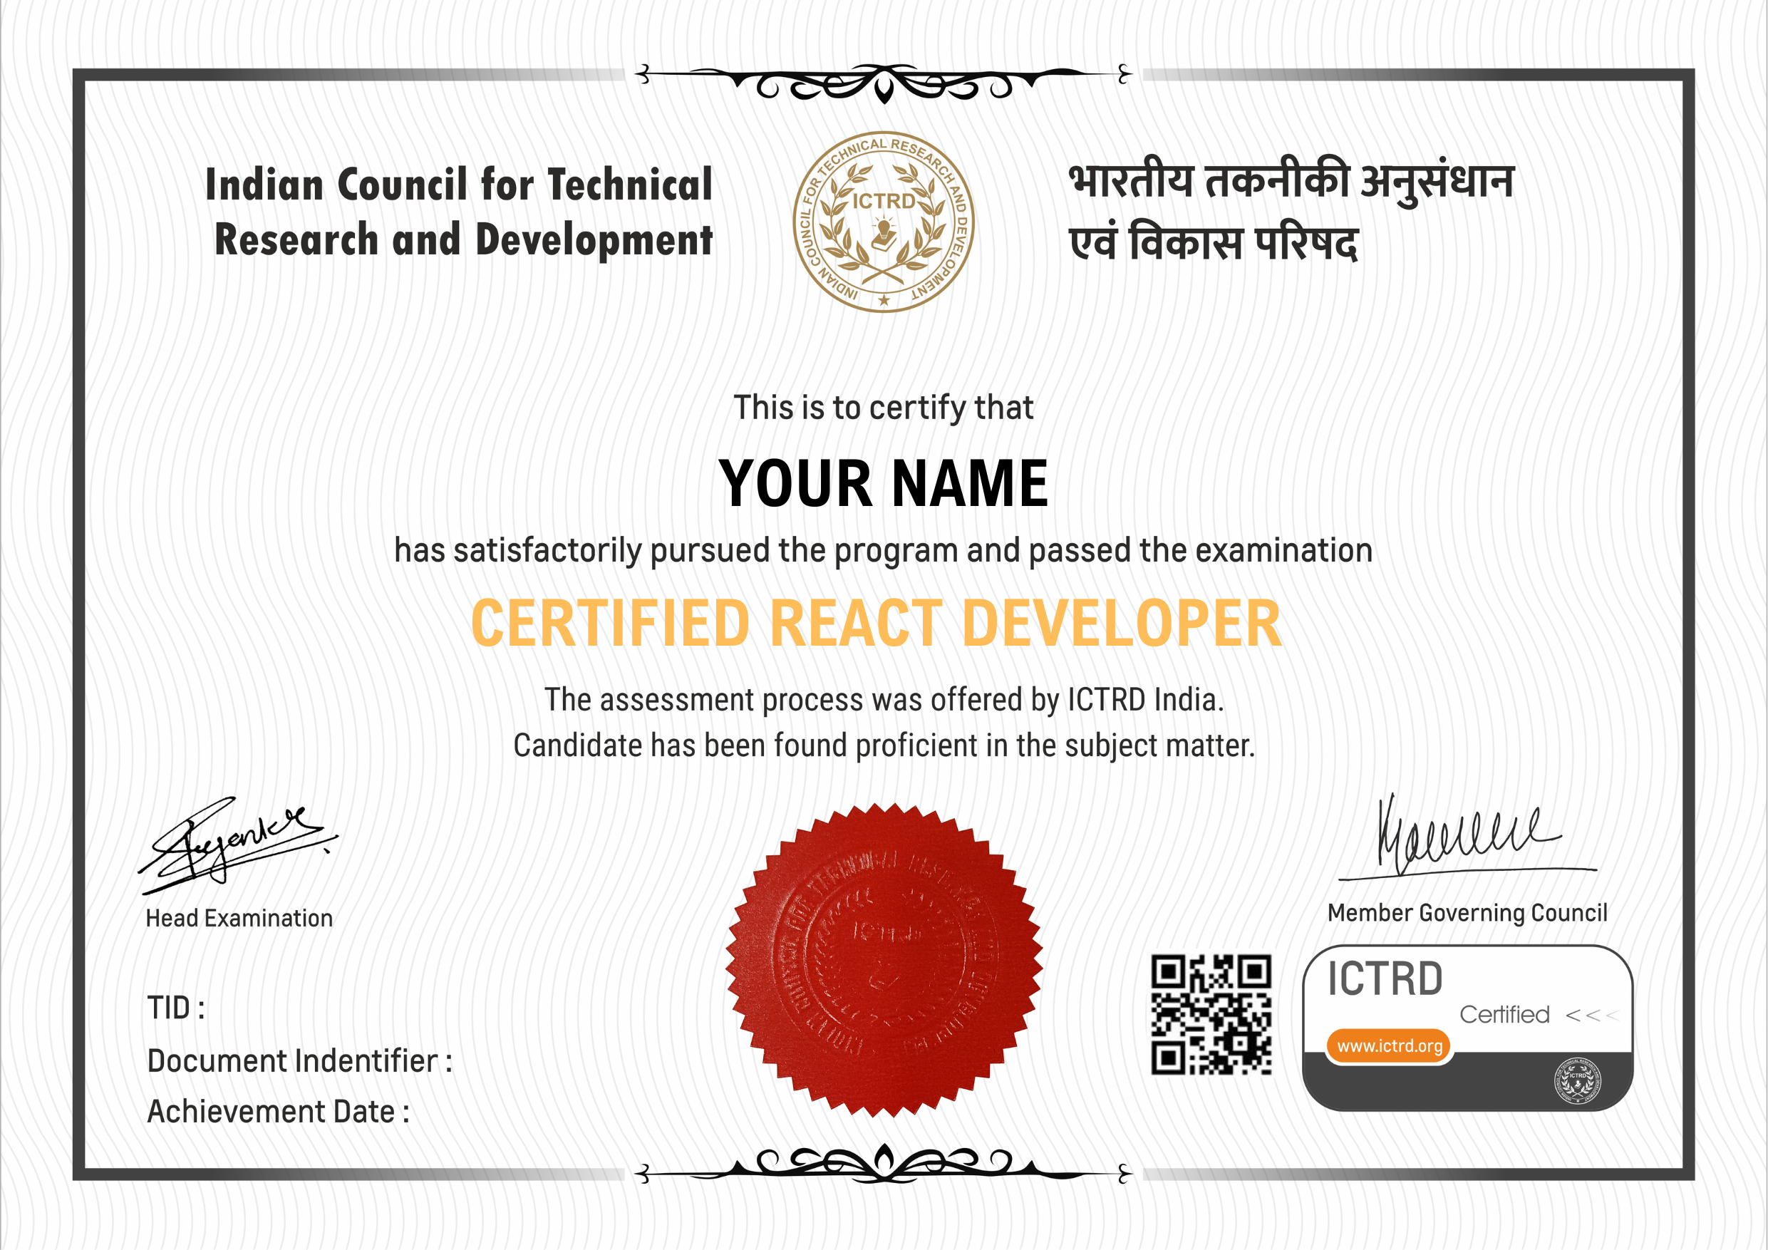
Task: Click the decorative flourish at the top border
Action: click(884, 81)
